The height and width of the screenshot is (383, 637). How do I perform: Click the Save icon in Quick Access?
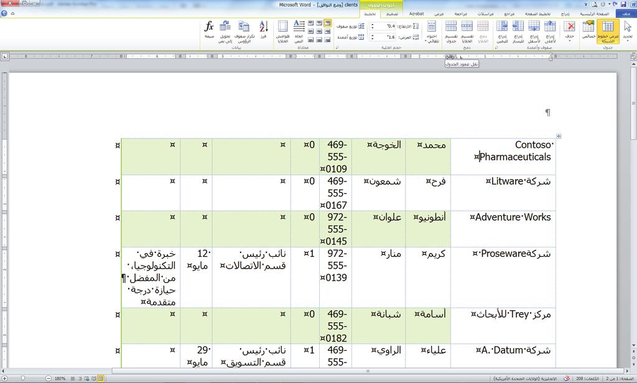point(623,4)
